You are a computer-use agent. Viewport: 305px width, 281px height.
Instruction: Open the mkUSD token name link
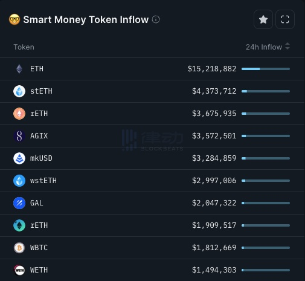(x=41, y=158)
